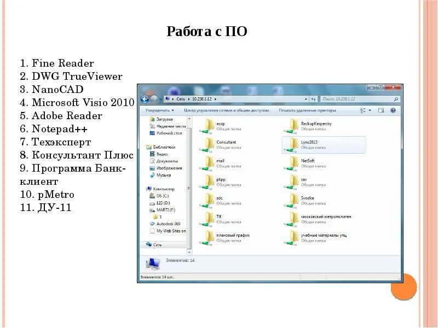Open the sav shared folder icon
438x328 pixels.
pos(292,183)
